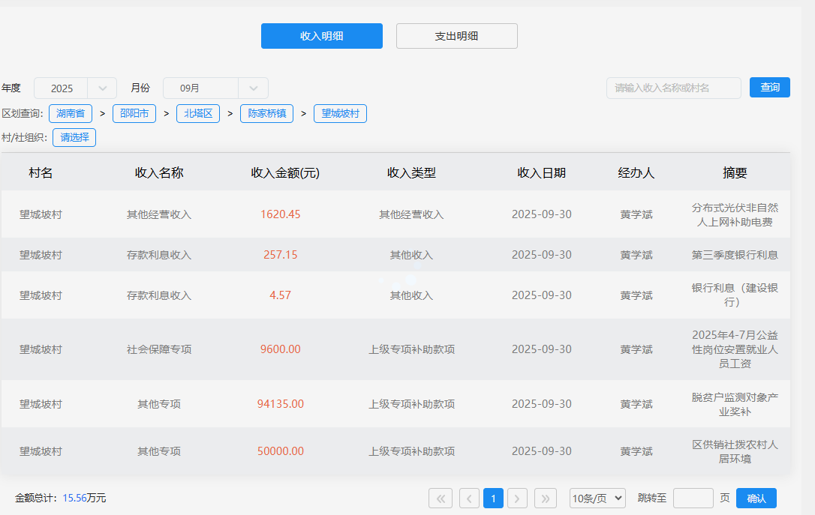This screenshot has height=515, width=815.
Task: Open the 请选择 village organization selector
Action: [x=74, y=138]
